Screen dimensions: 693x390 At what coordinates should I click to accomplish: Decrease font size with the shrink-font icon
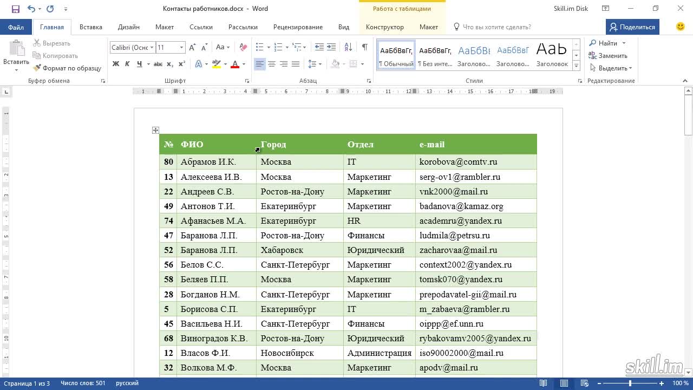(x=204, y=48)
